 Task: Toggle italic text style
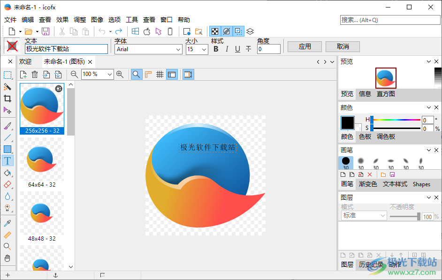[227, 49]
